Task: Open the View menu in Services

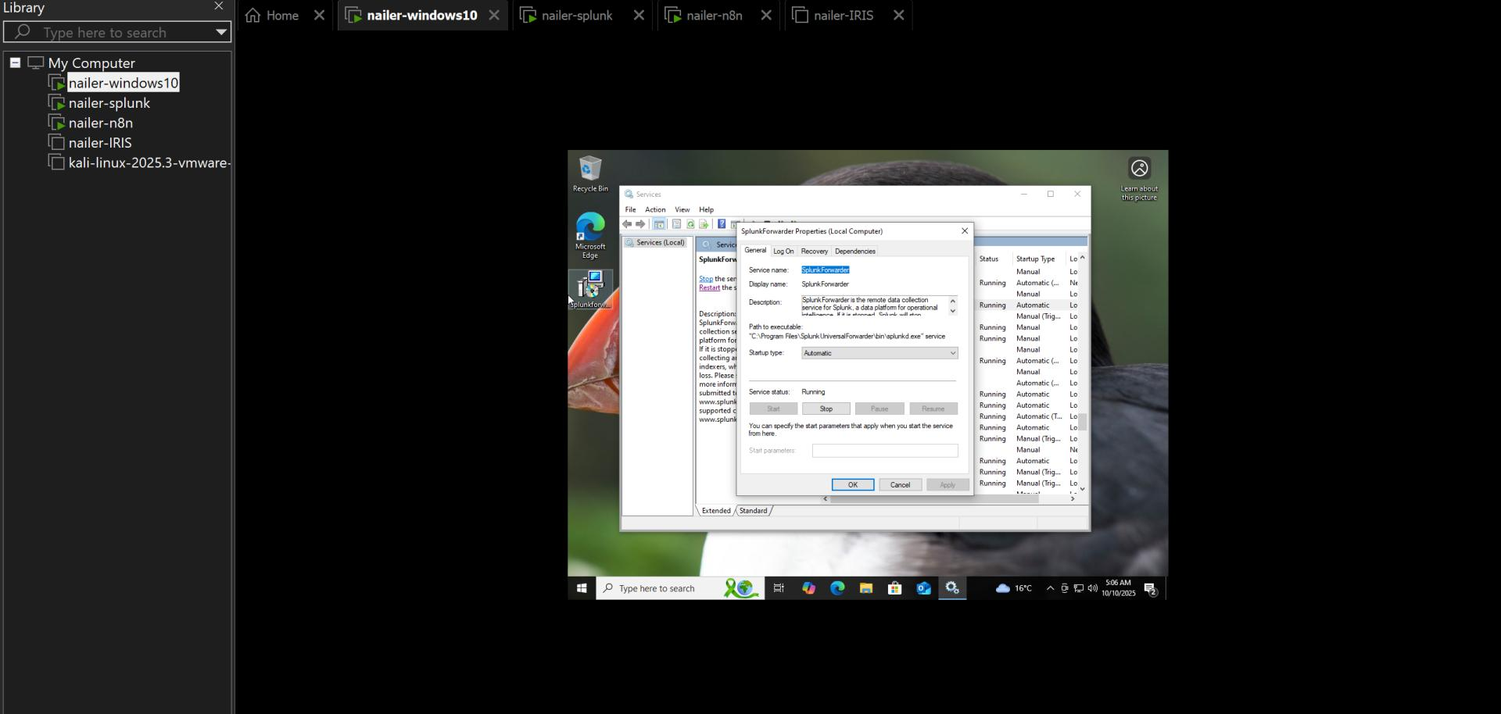Action: point(682,209)
